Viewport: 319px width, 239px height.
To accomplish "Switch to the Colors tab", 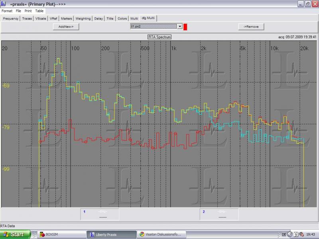I will coord(122,18).
